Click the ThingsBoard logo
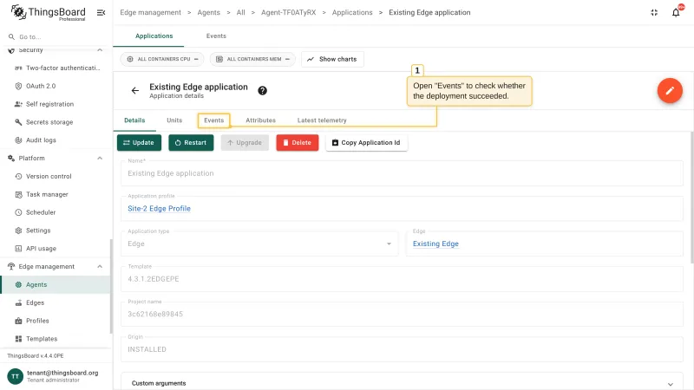Image resolution: width=694 pixels, height=390 pixels. pos(48,12)
